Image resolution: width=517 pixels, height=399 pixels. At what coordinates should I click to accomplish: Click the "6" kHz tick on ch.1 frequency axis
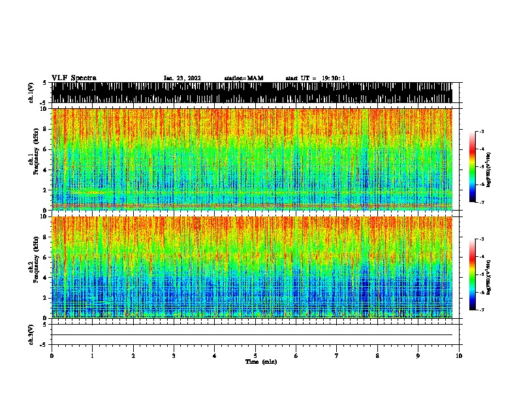[46, 149]
